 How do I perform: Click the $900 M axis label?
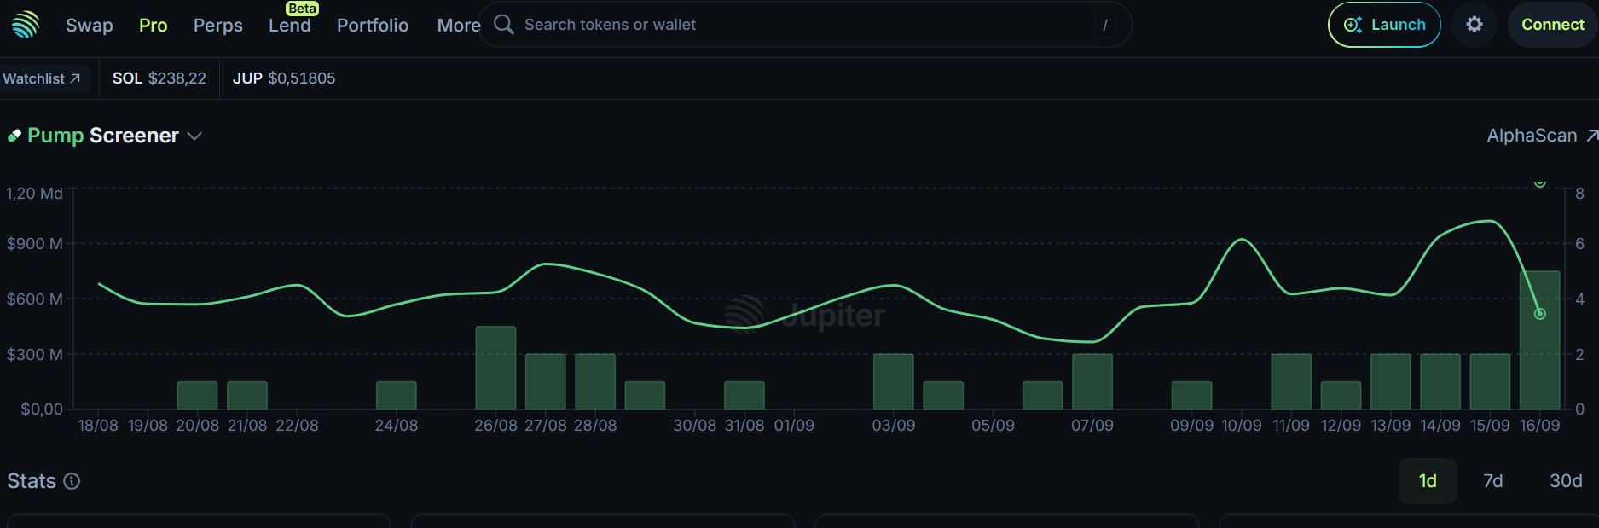click(x=35, y=244)
